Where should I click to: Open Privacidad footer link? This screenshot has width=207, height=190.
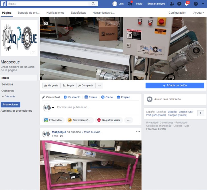[x=152, y=122]
